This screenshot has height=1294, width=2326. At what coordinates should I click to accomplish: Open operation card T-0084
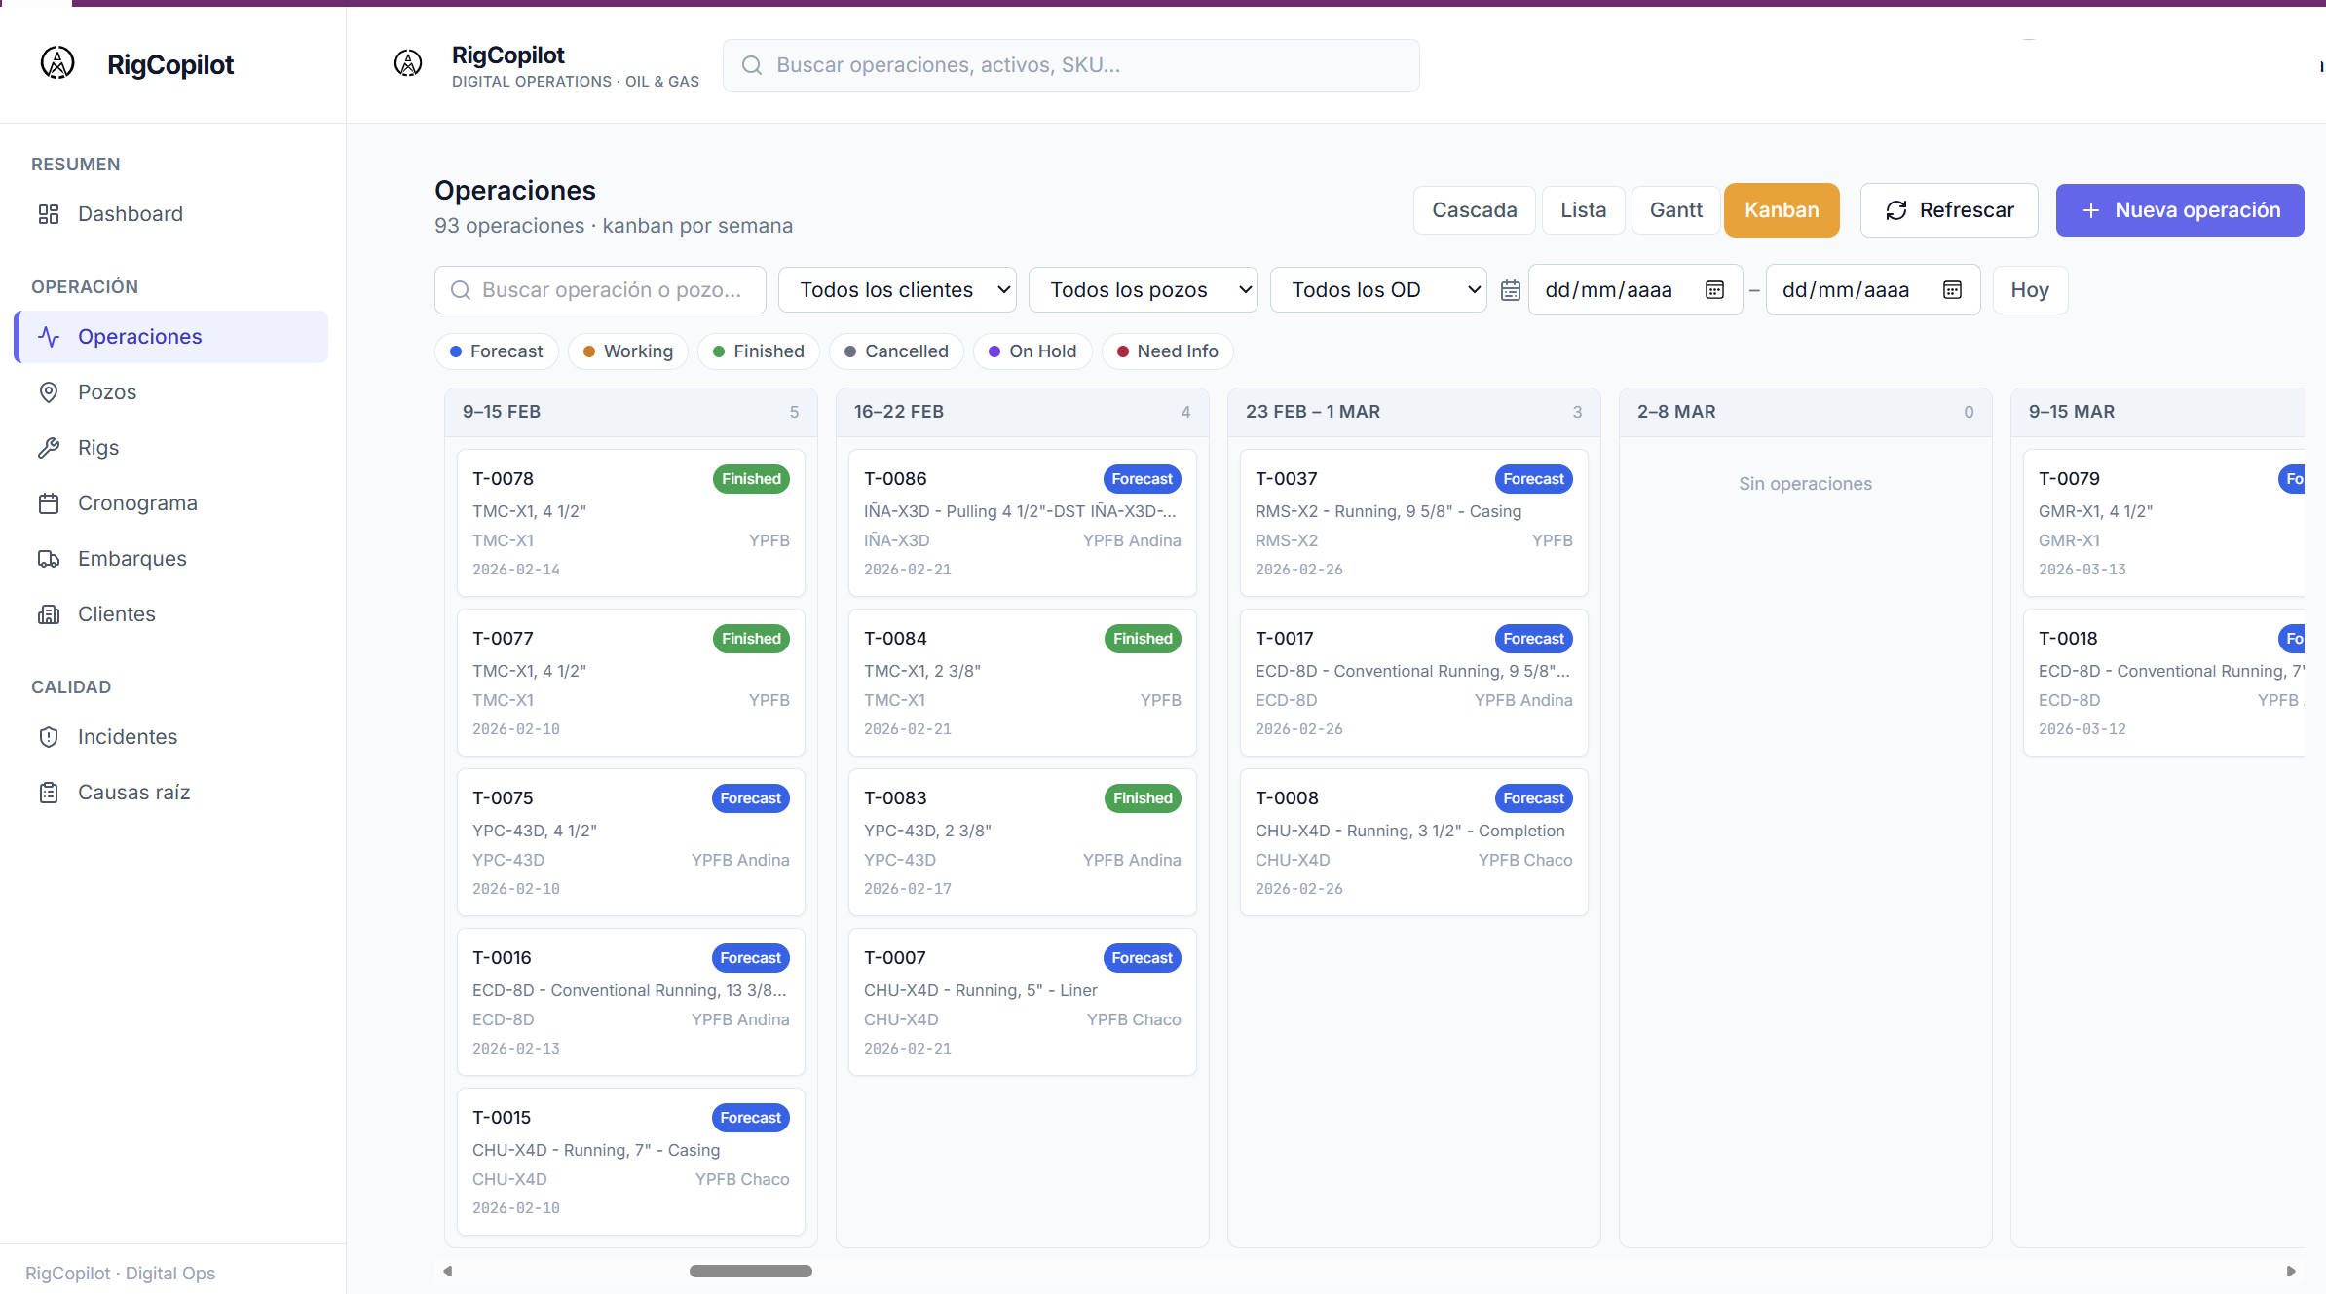point(1023,683)
